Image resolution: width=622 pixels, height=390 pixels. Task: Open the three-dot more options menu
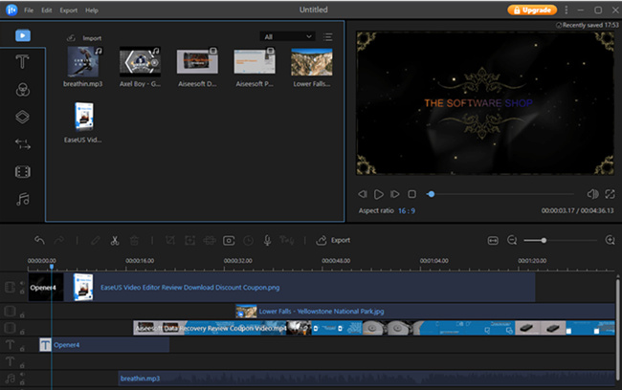click(x=566, y=10)
